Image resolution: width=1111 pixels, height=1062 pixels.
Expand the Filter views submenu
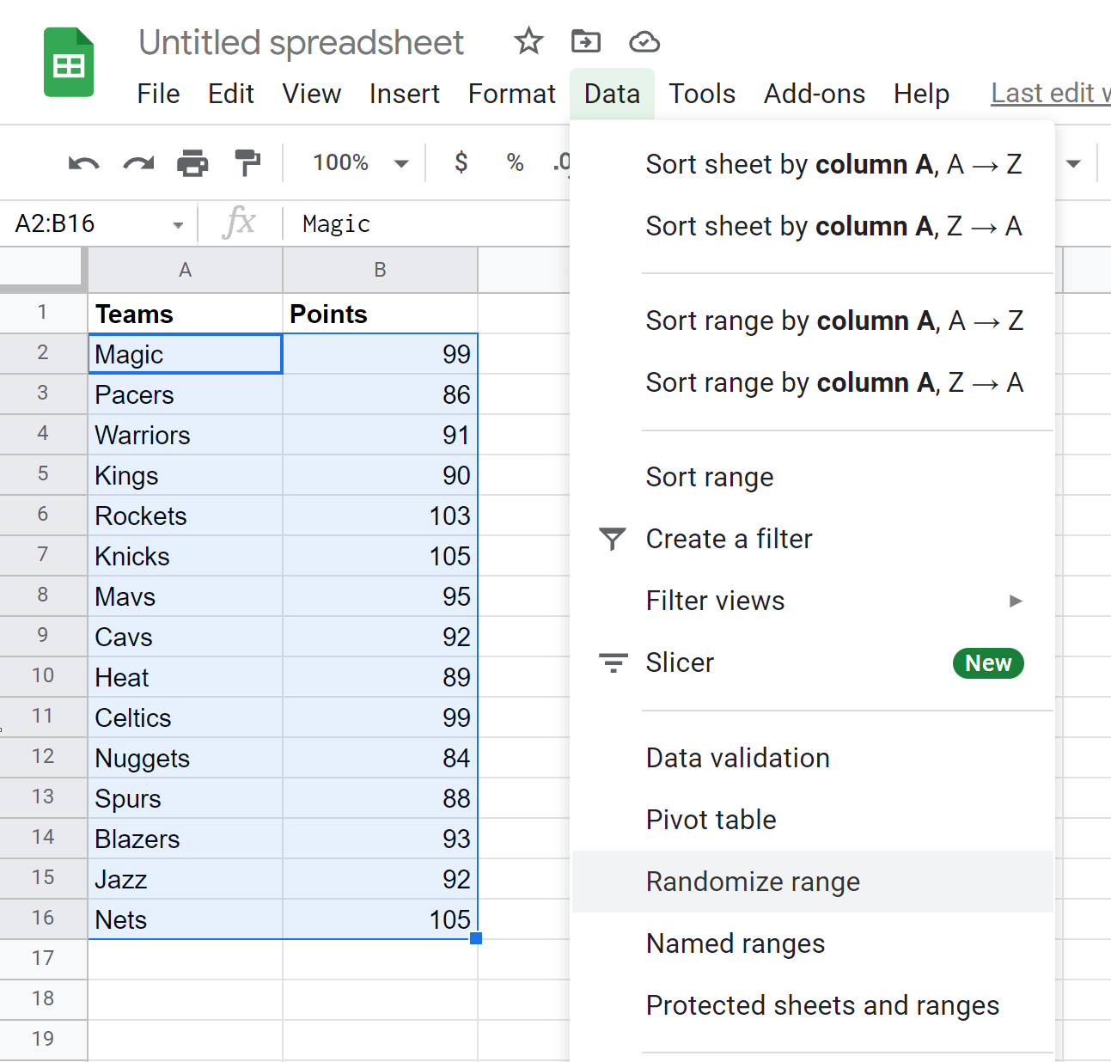coord(1016,601)
